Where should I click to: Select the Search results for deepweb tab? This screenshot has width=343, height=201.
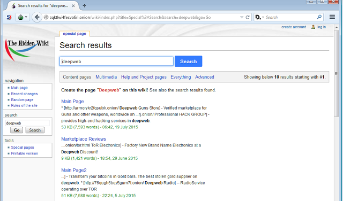click(x=43, y=6)
